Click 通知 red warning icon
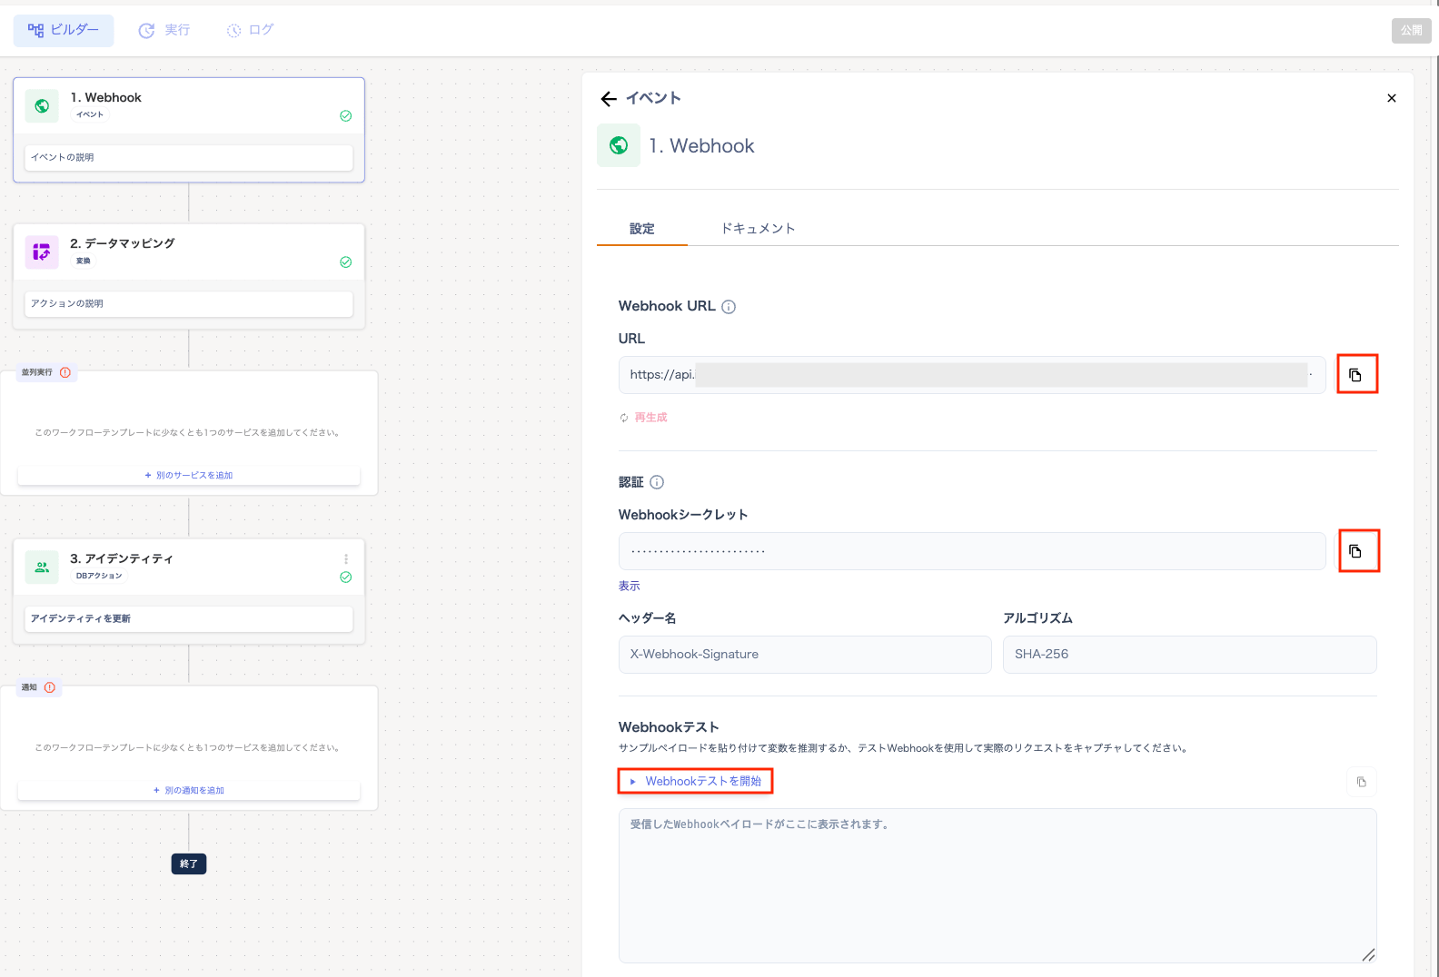1439x977 pixels. tap(50, 687)
